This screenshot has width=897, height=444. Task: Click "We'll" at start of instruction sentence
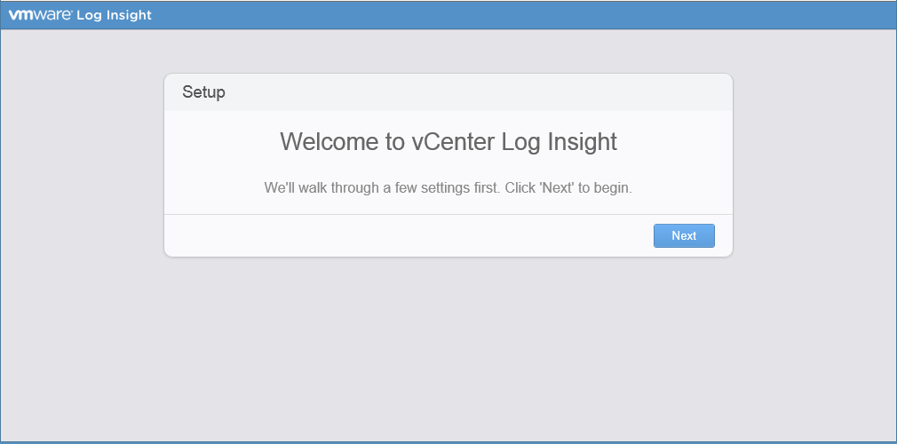click(282, 188)
